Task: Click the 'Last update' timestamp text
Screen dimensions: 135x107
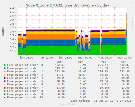Action: click(x=101, y=101)
